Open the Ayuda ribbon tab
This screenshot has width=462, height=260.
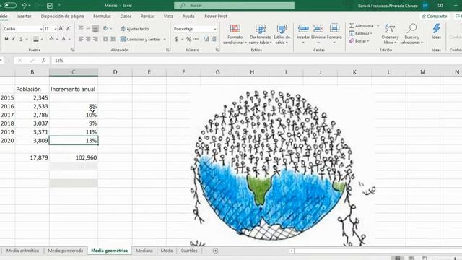188,17
